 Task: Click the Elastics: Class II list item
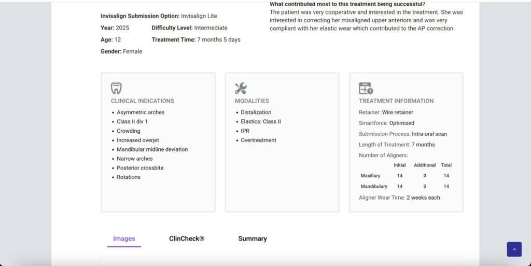point(261,122)
